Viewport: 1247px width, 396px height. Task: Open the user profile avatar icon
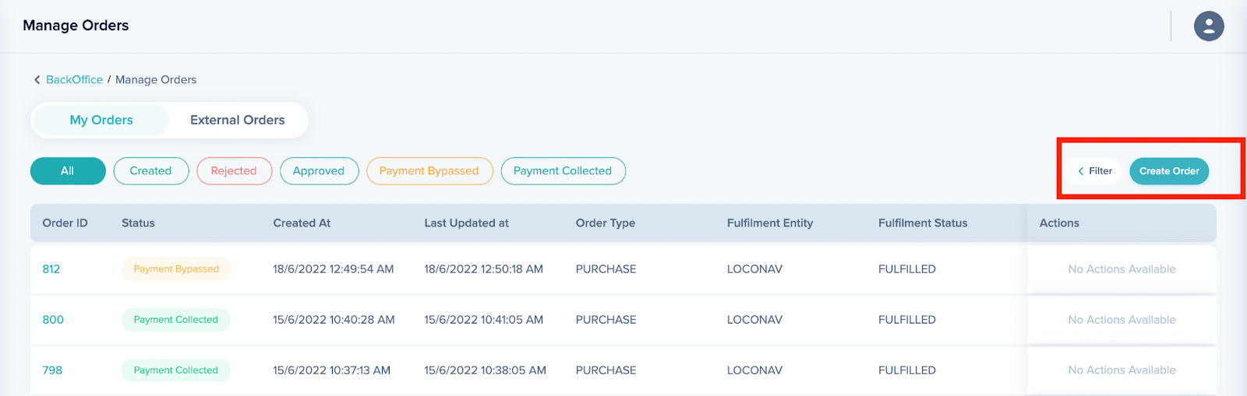[1208, 26]
